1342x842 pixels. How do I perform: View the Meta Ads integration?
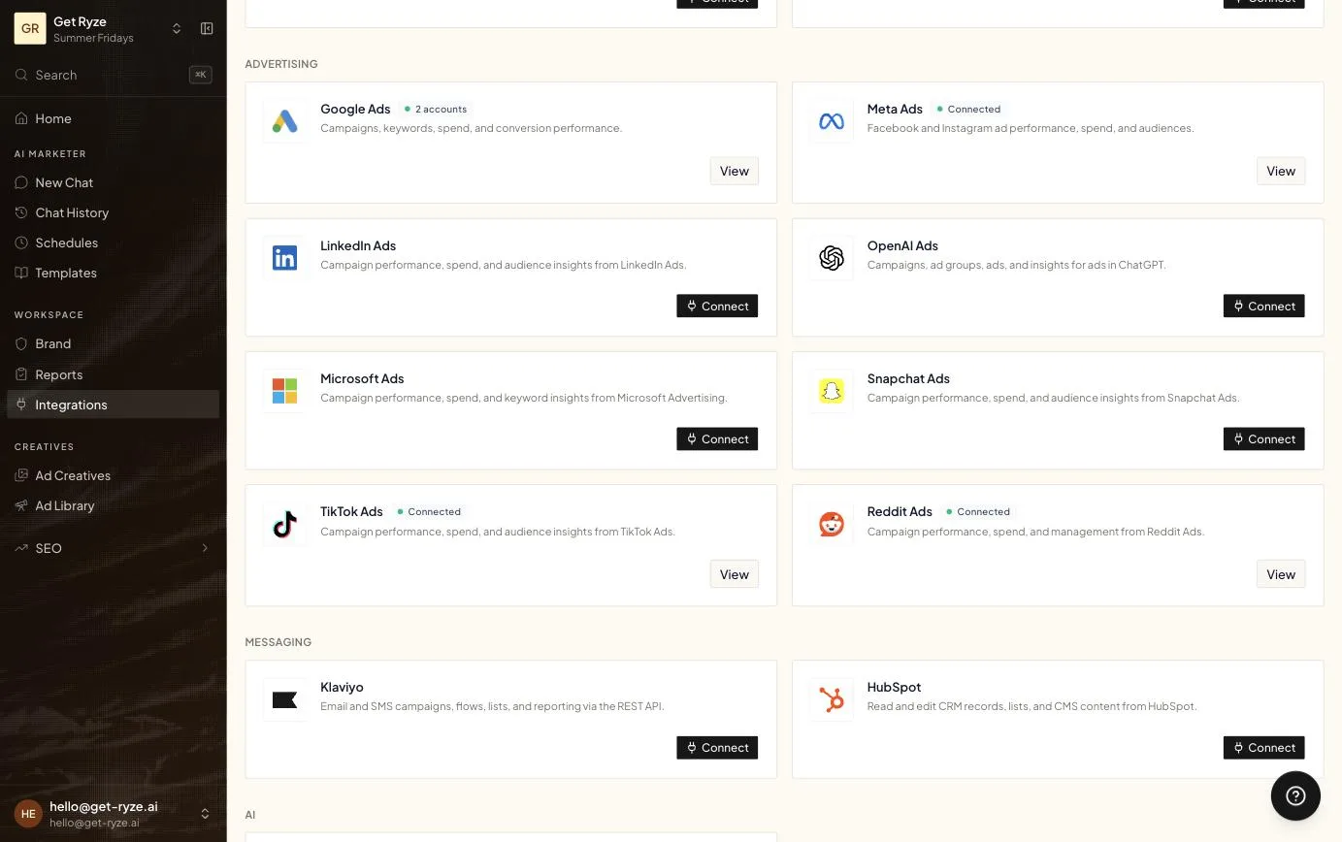(x=1281, y=171)
